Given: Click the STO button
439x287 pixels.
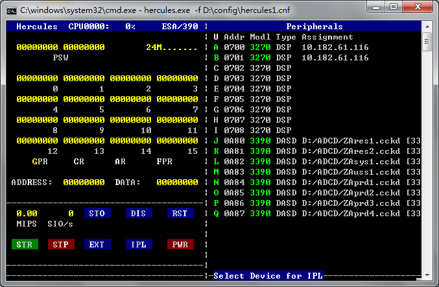Looking at the screenshot, I should [x=97, y=213].
